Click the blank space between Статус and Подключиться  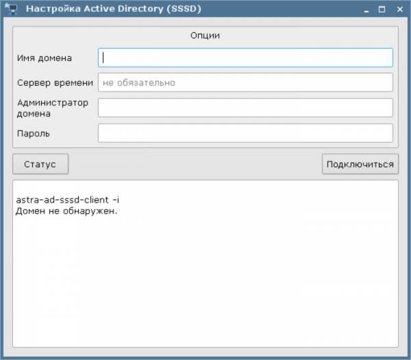tap(195, 164)
